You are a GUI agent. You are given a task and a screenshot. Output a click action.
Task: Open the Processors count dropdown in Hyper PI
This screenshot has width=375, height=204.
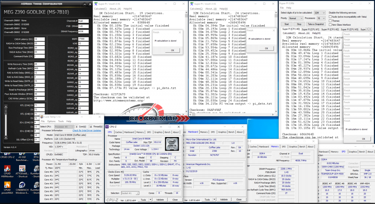point(321,18)
